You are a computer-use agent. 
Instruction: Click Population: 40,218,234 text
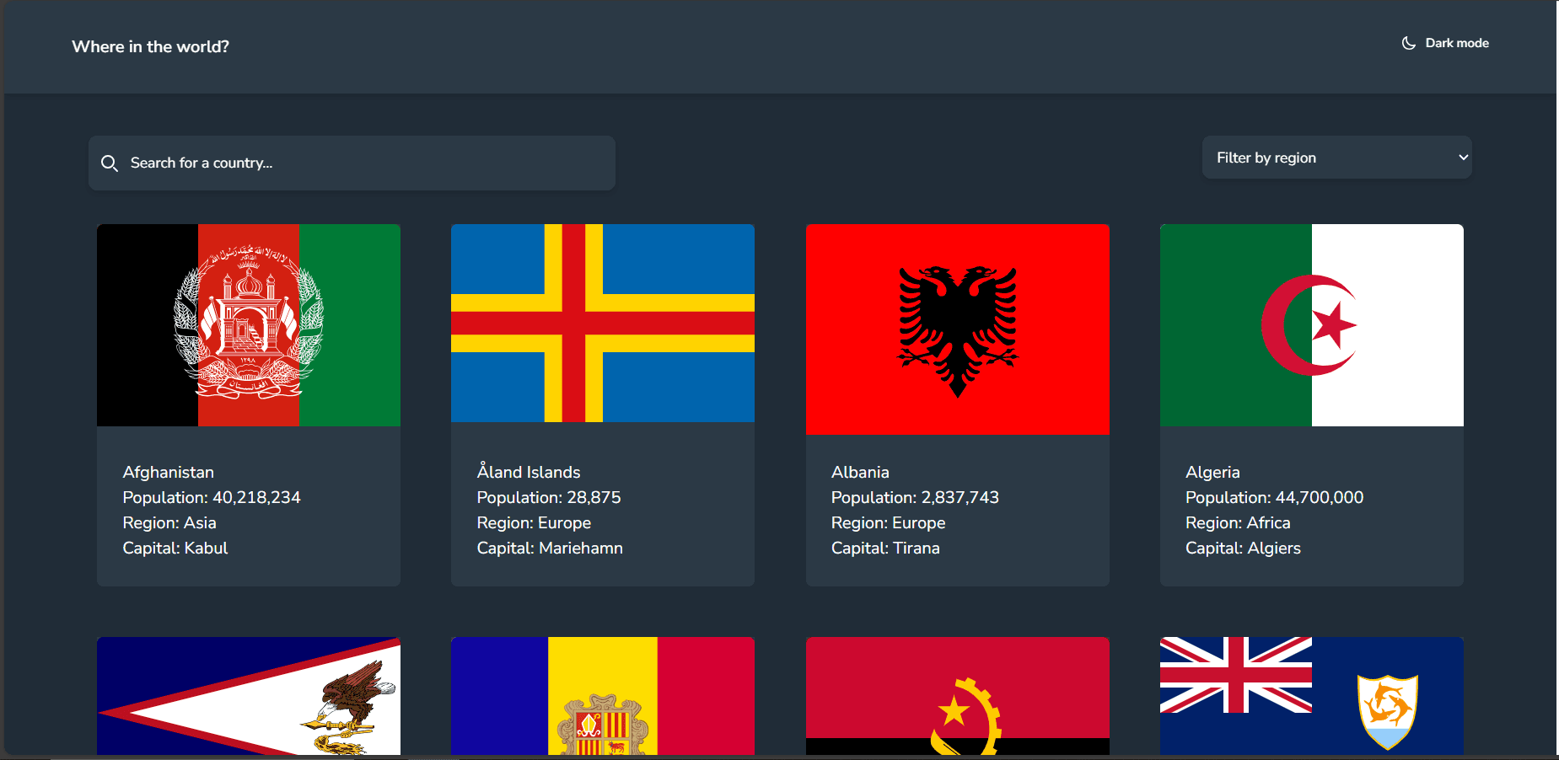pyautogui.click(x=212, y=497)
